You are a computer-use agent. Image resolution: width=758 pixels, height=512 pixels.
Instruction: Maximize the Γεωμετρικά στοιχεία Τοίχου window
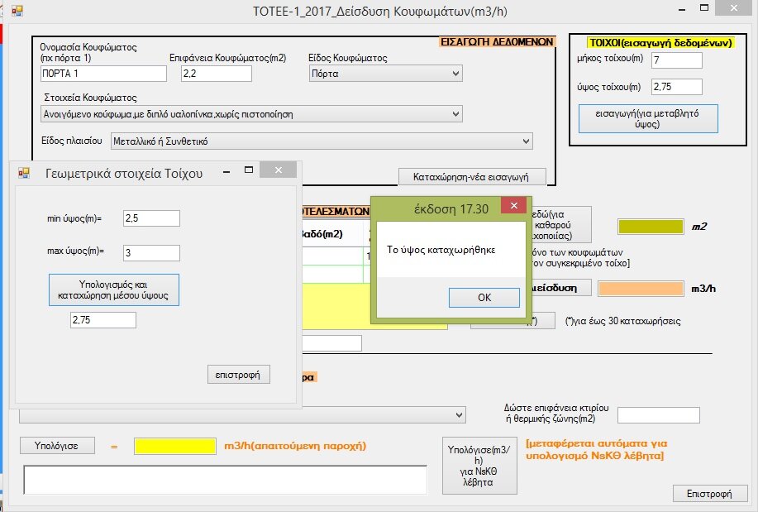(247, 170)
